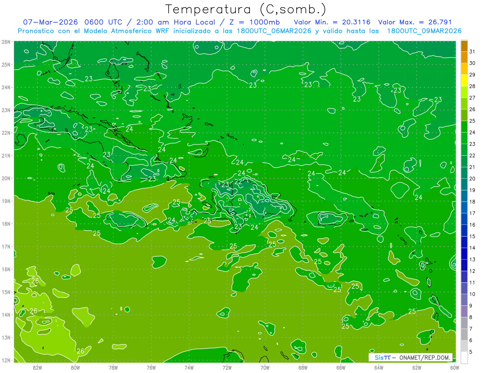
Task: Click the '19N' latitude label
Action: tap(6, 201)
